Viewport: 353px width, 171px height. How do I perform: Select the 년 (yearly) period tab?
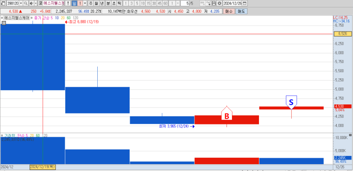[x=102, y=3]
